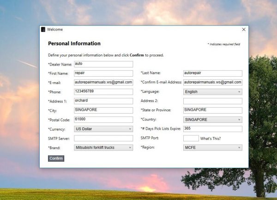Click the Welcome window app icon
The height and width of the screenshot is (200, 277).
(x=43, y=30)
